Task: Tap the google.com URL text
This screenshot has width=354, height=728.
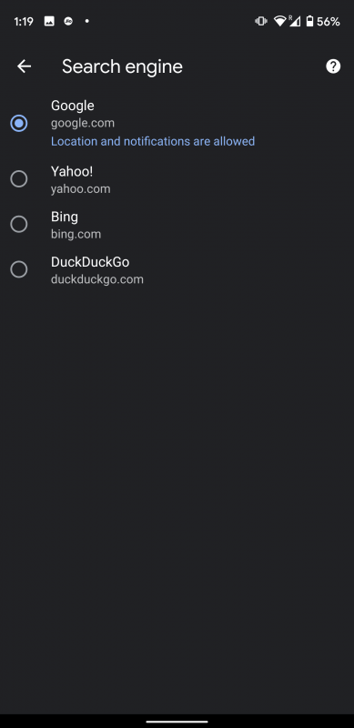Action: (83, 123)
